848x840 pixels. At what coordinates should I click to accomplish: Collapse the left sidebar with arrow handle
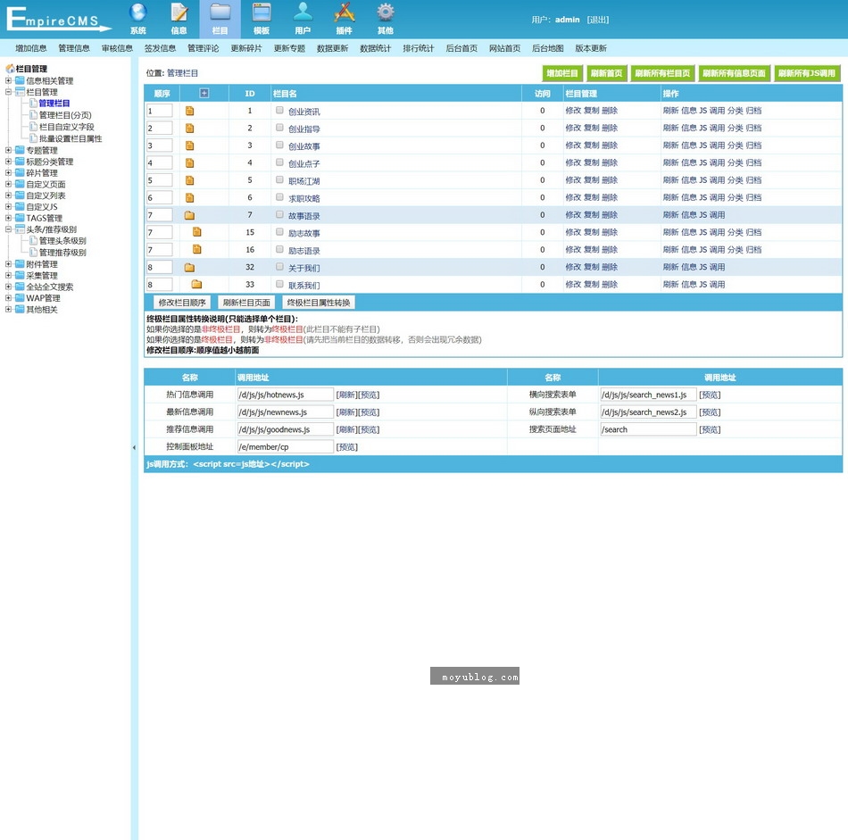tap(134, 447)
